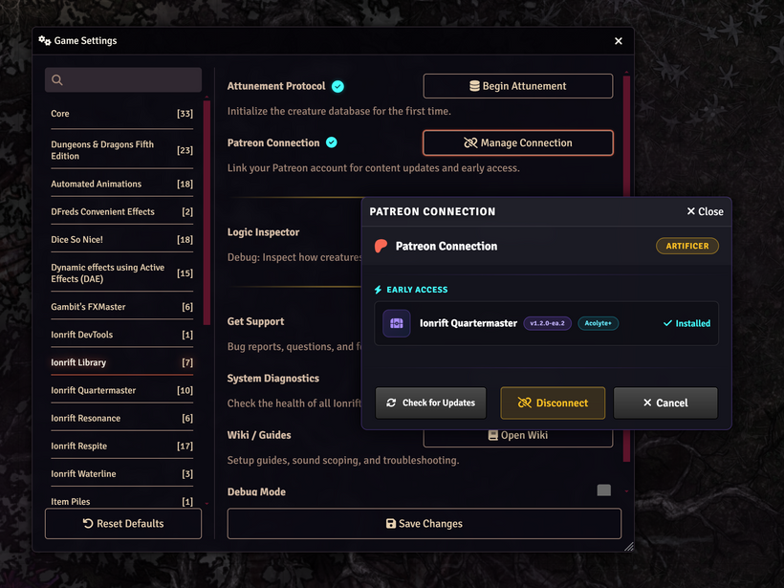Click the Ionrift Quartermaster module icon
Screen dimensions: 784x588
[x=397, y=323]
